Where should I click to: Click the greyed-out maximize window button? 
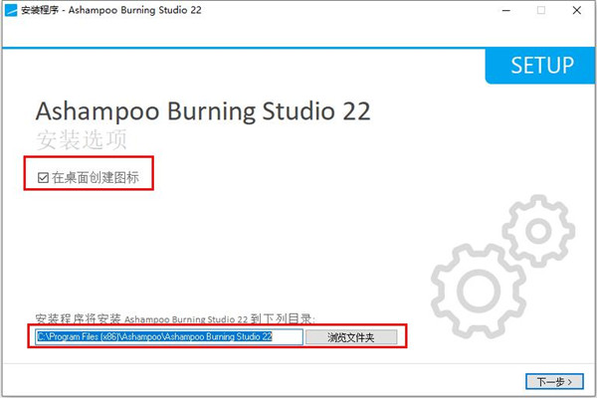pyautogui.click(x=541, y=10)
